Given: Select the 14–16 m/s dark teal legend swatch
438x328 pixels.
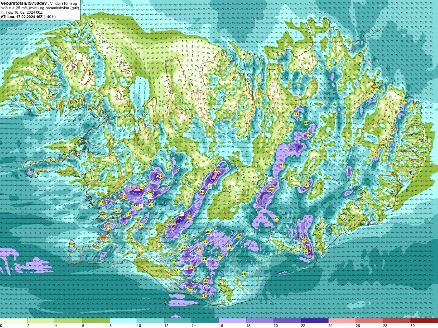Looking at the screenshot, I should pos(205,321).
